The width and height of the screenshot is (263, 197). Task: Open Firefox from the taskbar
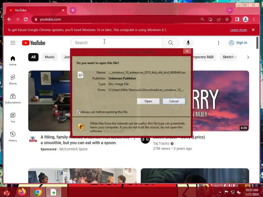click(x=22, y=192)
